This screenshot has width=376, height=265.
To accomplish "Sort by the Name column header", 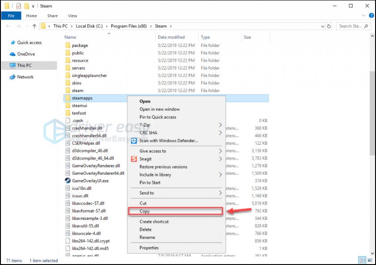I will click(70, 37).
